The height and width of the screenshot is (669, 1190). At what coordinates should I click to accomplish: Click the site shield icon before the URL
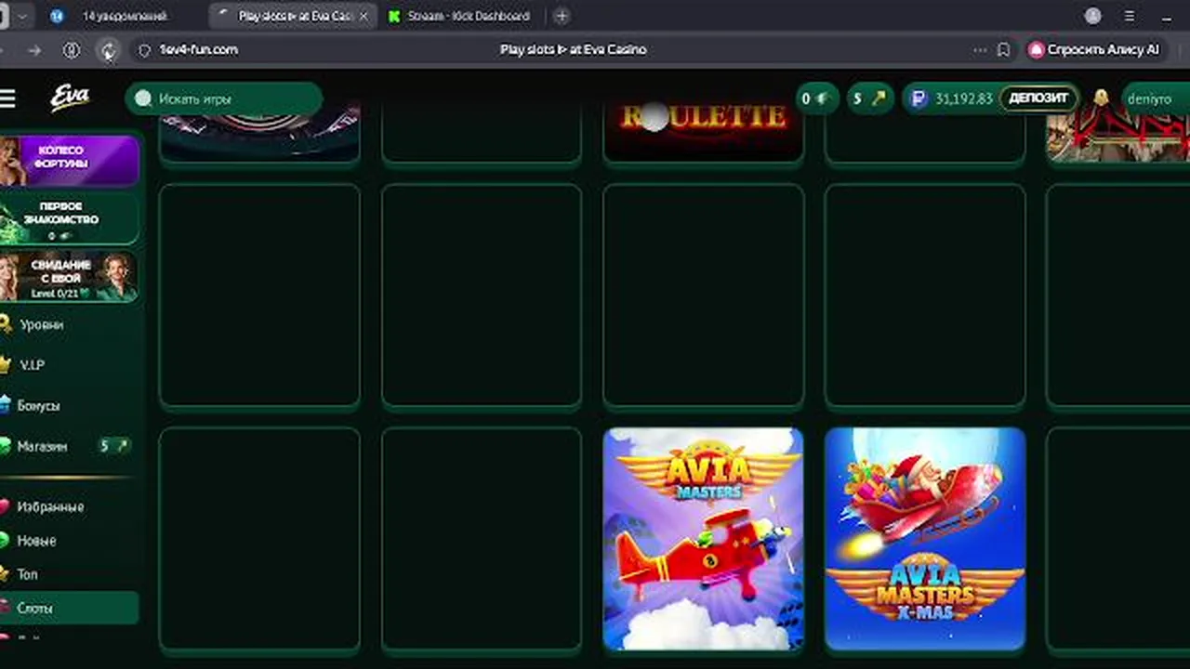[x=144, y=50]
